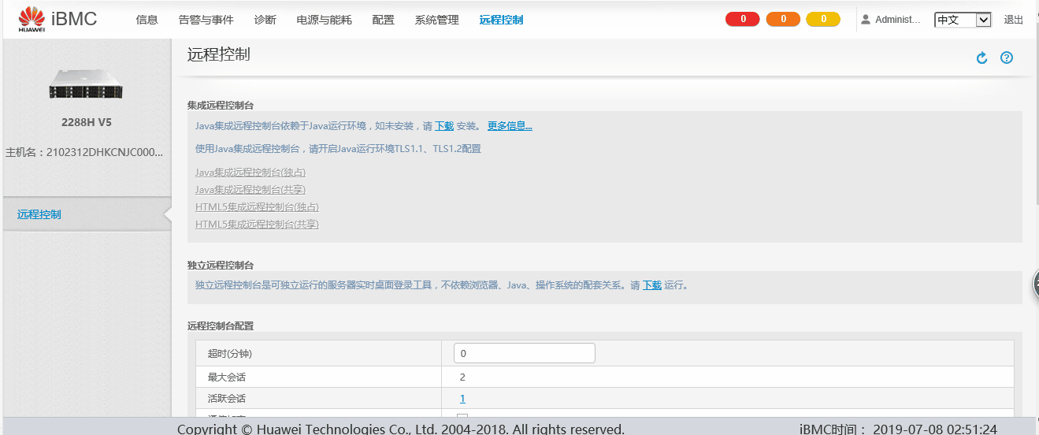Click the Huawei copyright footer text
This screenshot has width=1039, height=435.
pos(401,429)
